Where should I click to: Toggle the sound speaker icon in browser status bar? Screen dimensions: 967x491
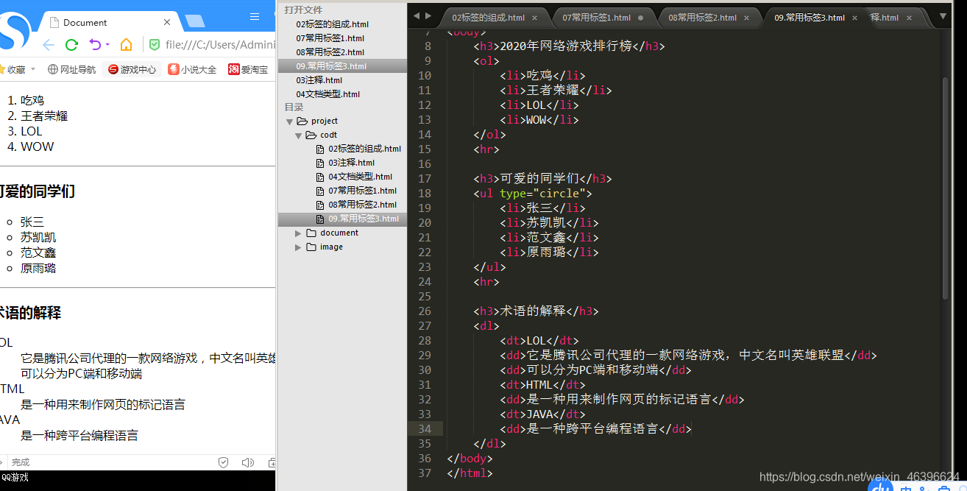tap(248, 462)
